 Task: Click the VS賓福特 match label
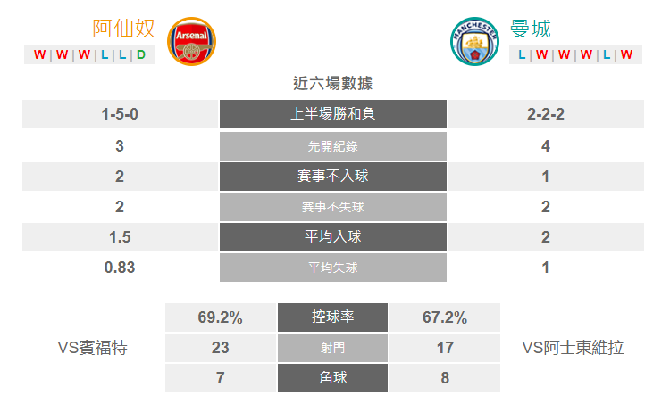point(93,348)
